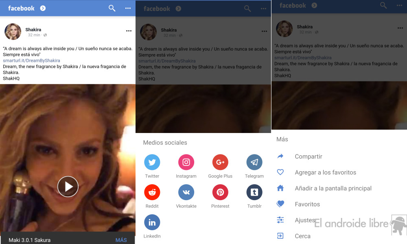Choose Agregar a los favoritos
407x244 pixels.
326,172
